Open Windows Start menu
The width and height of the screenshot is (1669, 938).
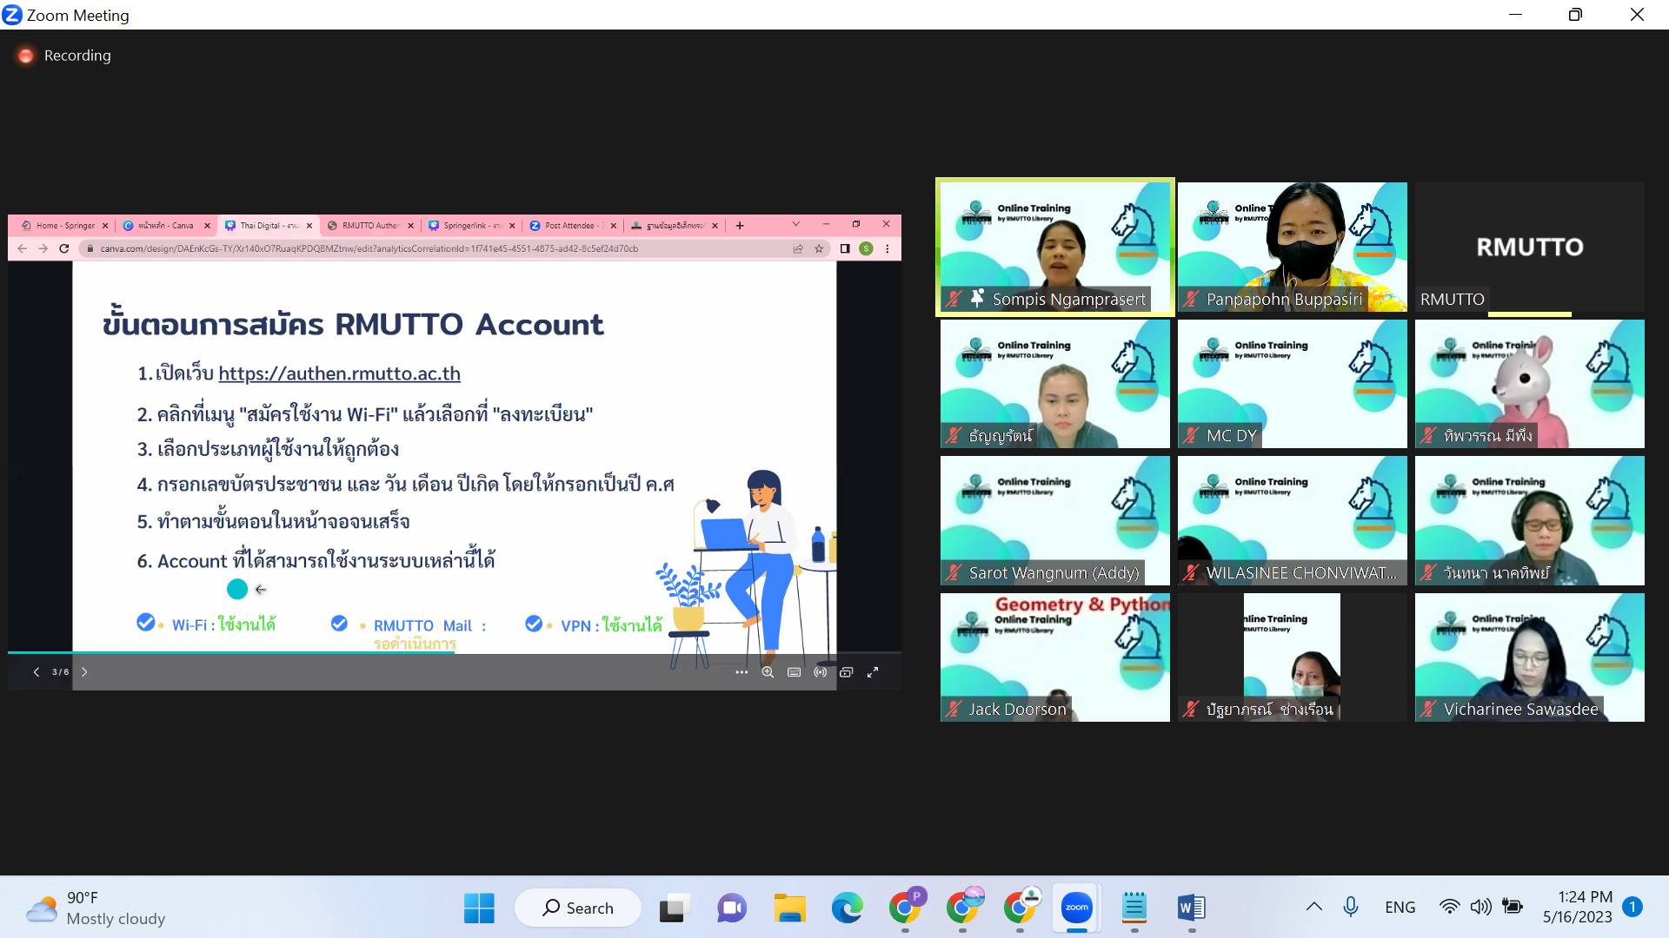479,908
